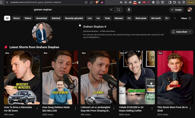Select the Live filter chip
The height and width of the screenshot is (118, 195).
coord(90,18)
